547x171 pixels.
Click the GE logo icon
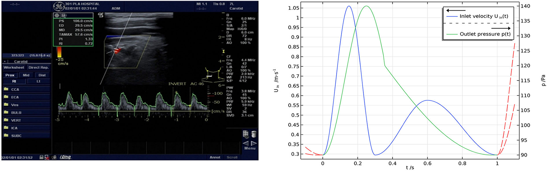pos(58,6)
